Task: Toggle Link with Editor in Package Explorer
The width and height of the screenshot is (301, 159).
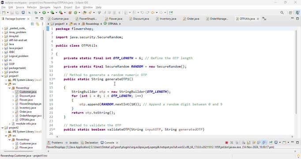Action: pos(37,24)
